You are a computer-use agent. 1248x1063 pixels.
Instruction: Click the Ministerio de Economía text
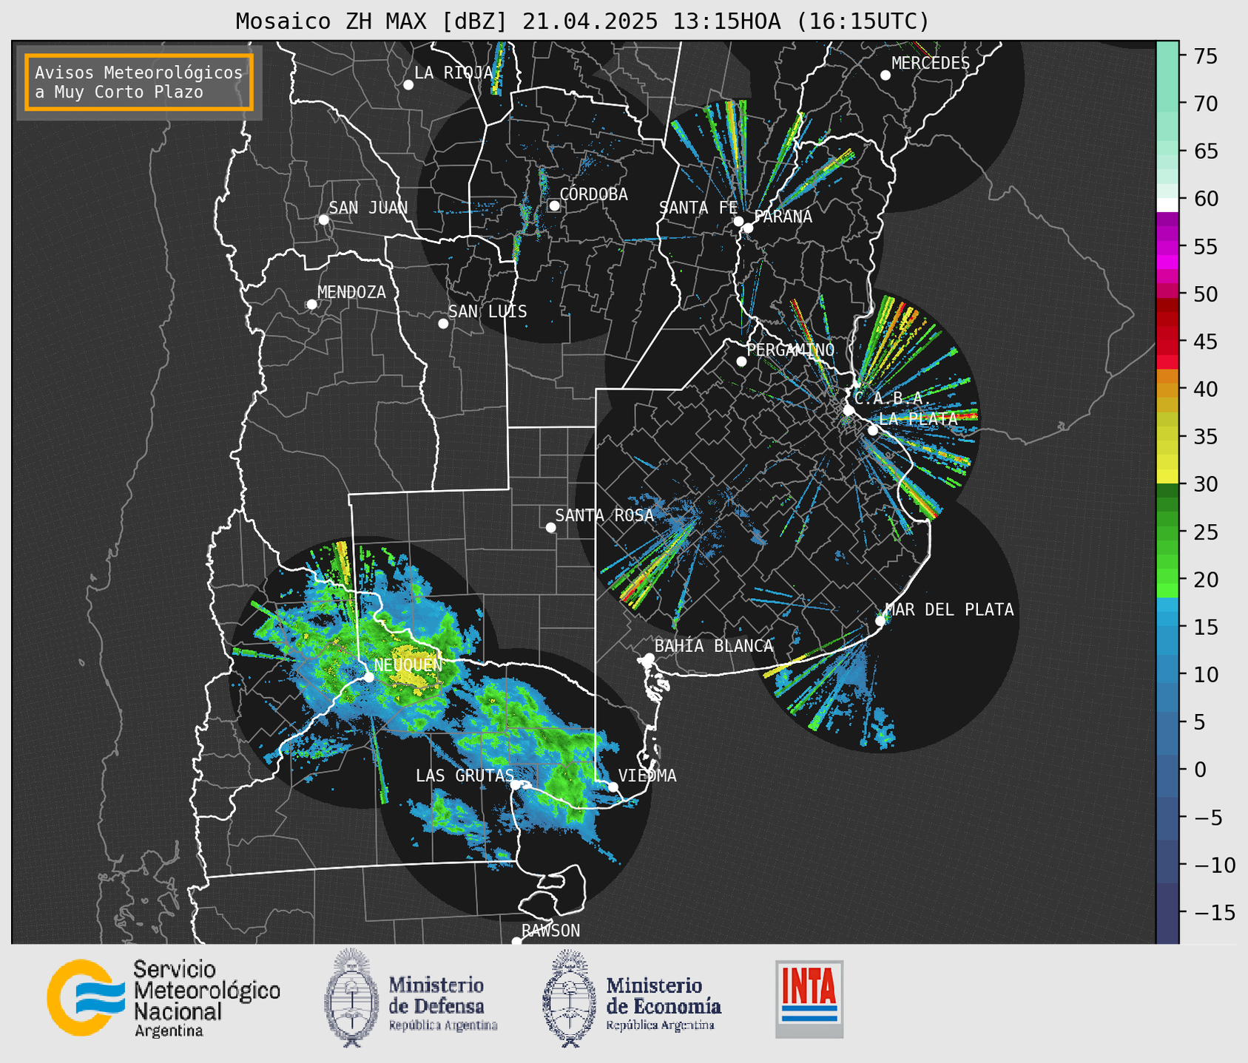tap(664, 1004)
